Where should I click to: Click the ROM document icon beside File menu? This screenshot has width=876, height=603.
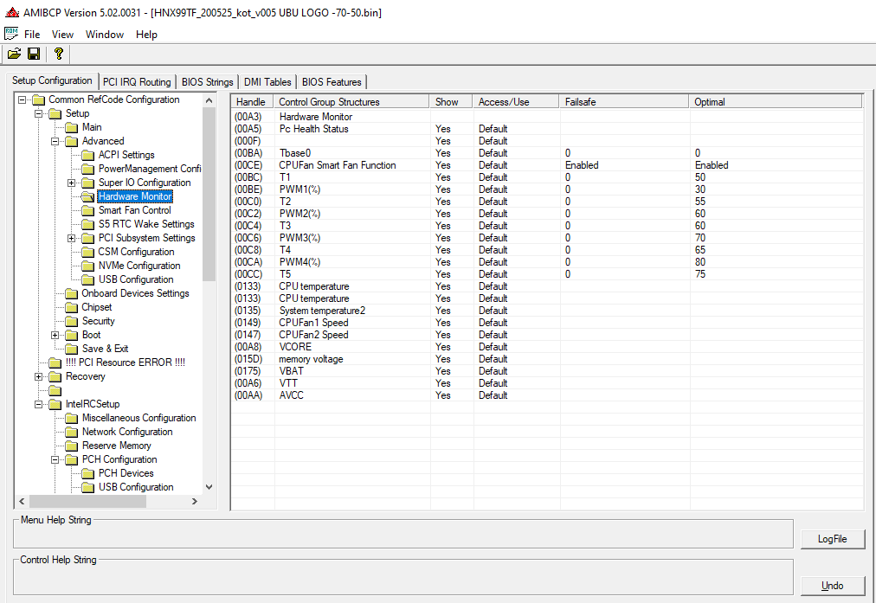pyautogui.click(x=11, y=34)
